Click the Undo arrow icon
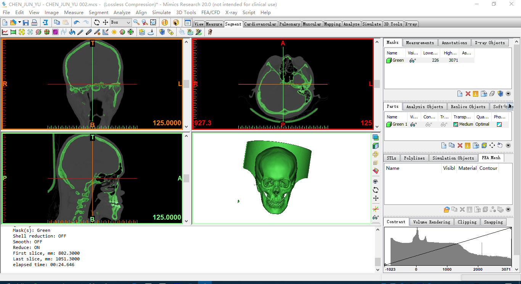This screenshot has height=284, width=521. [x=77, y=22]
